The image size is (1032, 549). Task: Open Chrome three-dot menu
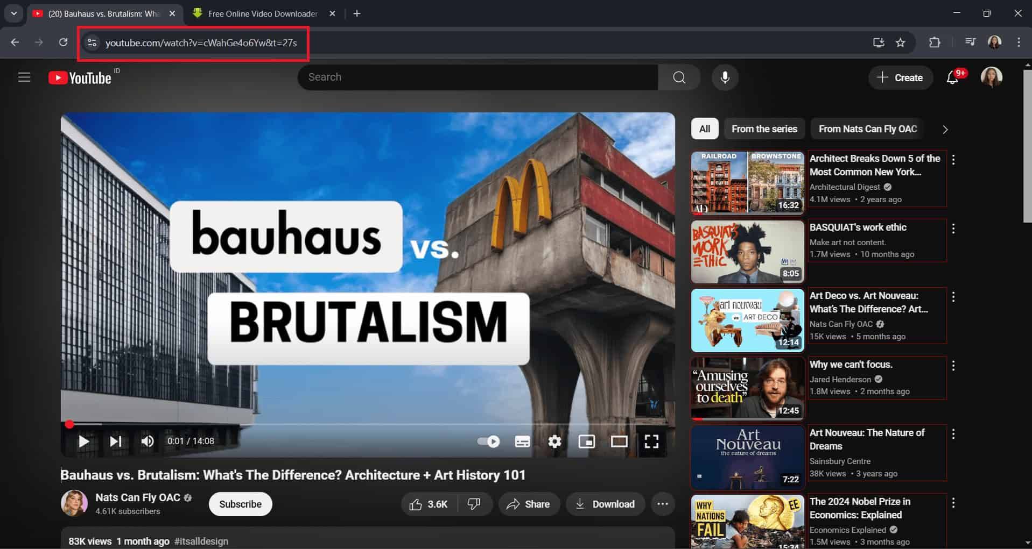click(x=1019, y=42)
